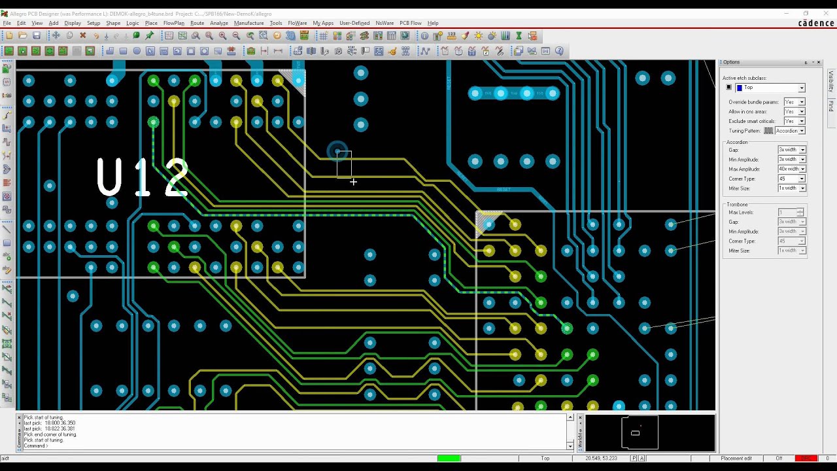Click the coordinate readout in status bar
This screenshot has height=471, width=837.
602,458
